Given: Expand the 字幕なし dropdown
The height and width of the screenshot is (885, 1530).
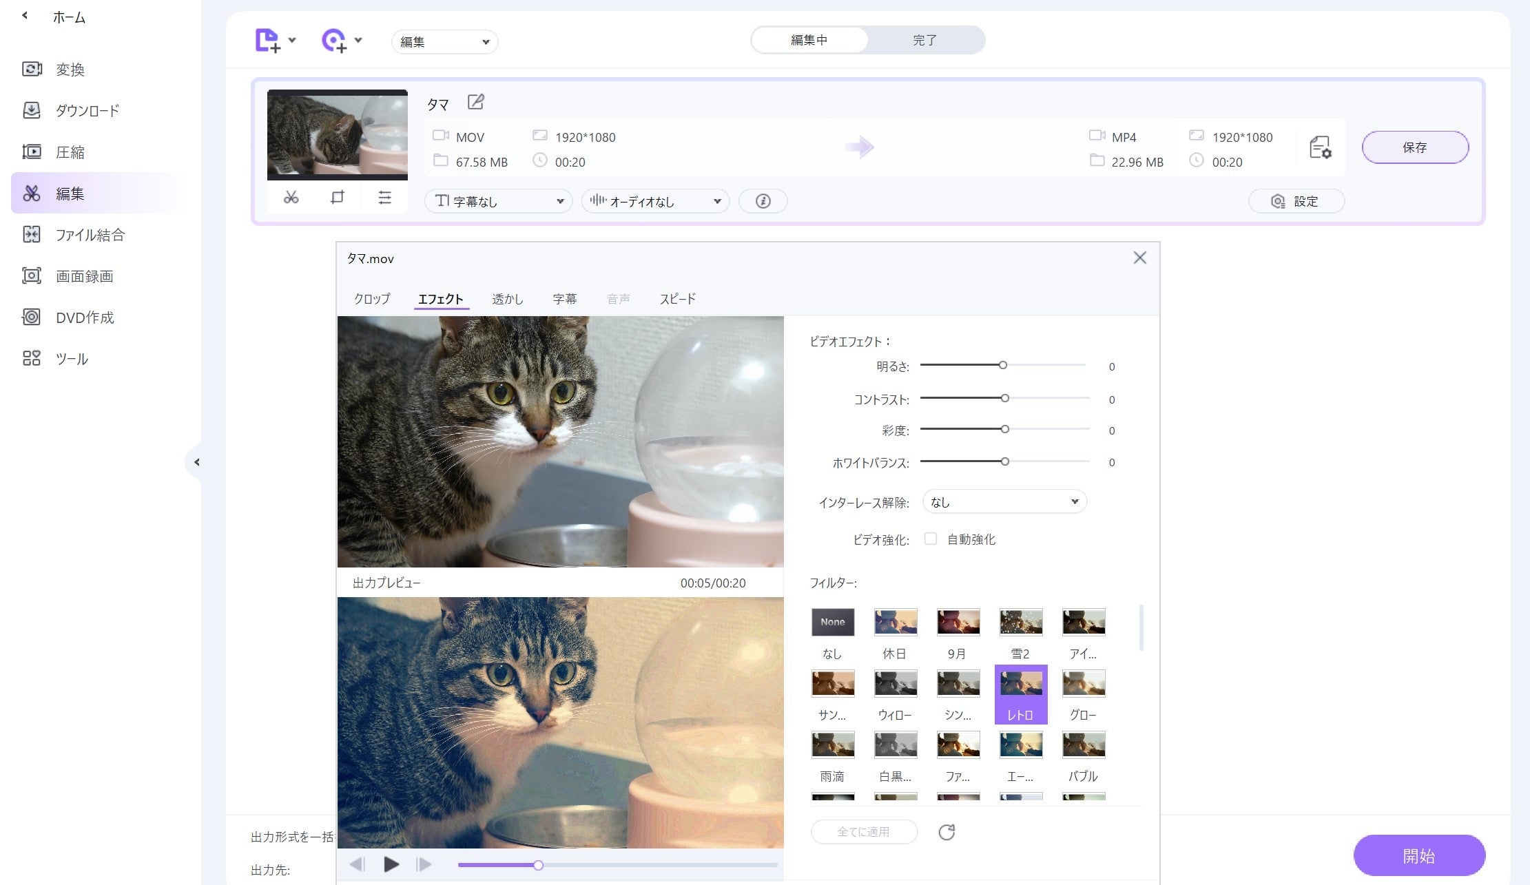Looking at the screenshot, I should (498, 201).
